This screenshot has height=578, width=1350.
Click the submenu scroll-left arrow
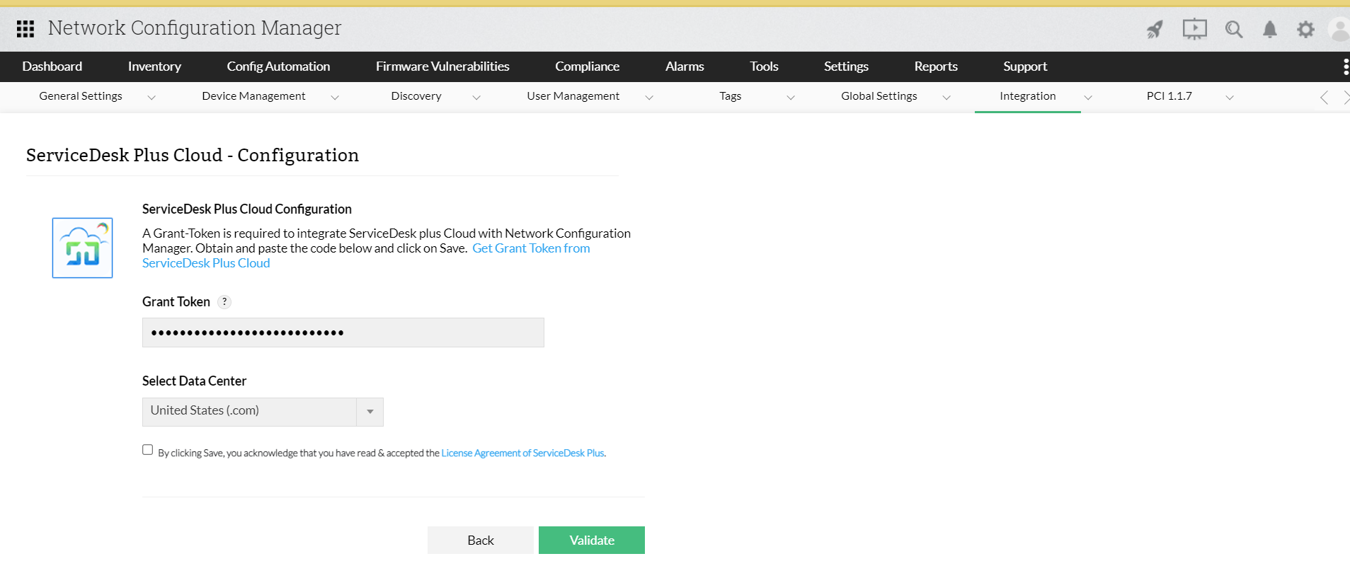[x=1324, y=98]
